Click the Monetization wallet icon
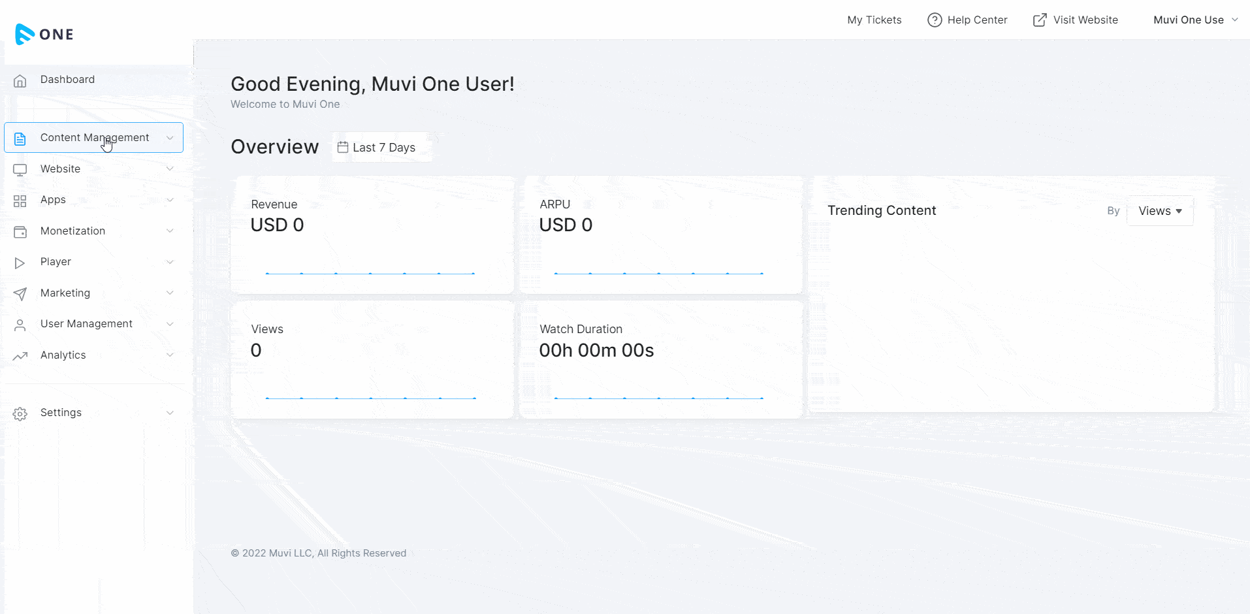1250x614 pixels. (x=20, y=232)
